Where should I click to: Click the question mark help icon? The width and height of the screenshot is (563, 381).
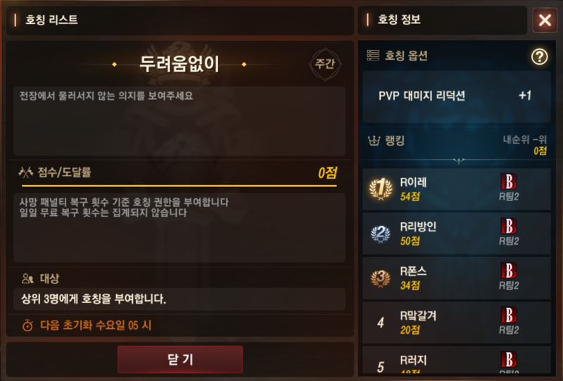(x=539, y=56)
